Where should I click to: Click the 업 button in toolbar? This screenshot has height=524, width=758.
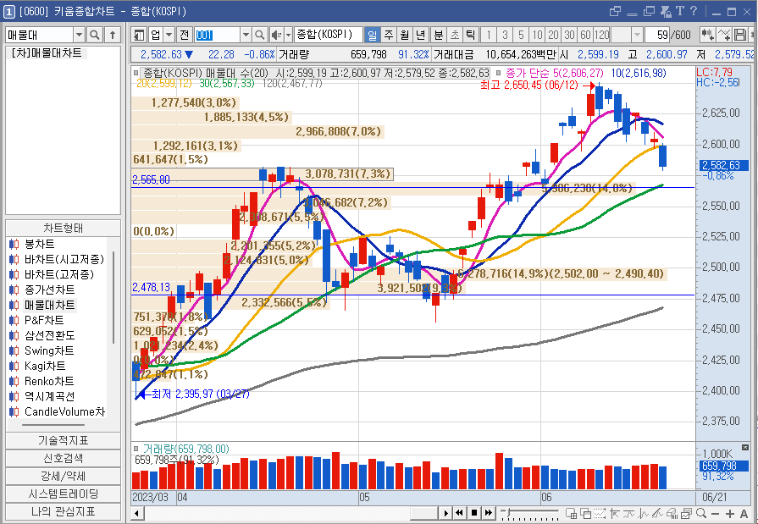click(155, 35)
